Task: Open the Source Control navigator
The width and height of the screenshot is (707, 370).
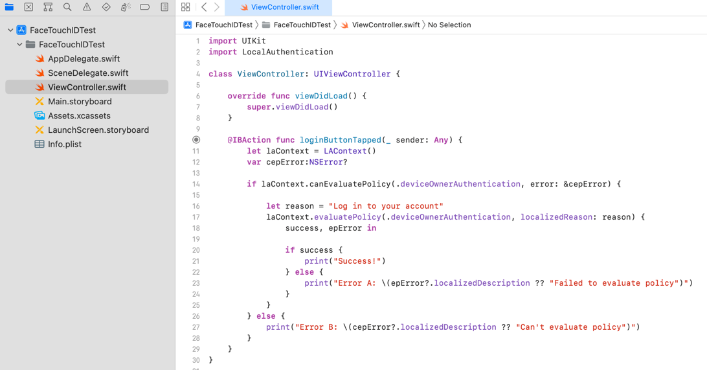Action: [x=28, y=7]
